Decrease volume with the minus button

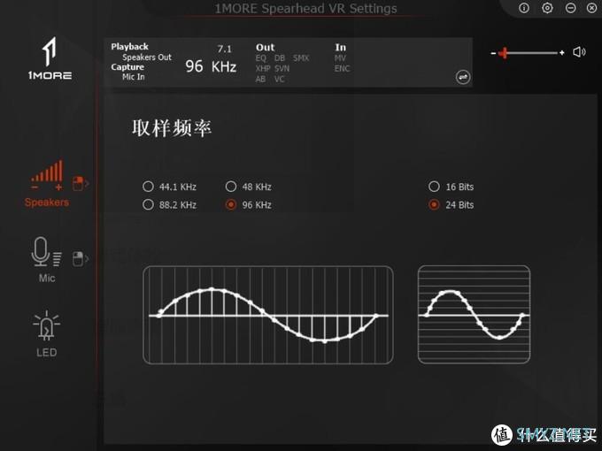tap(493, 53)
